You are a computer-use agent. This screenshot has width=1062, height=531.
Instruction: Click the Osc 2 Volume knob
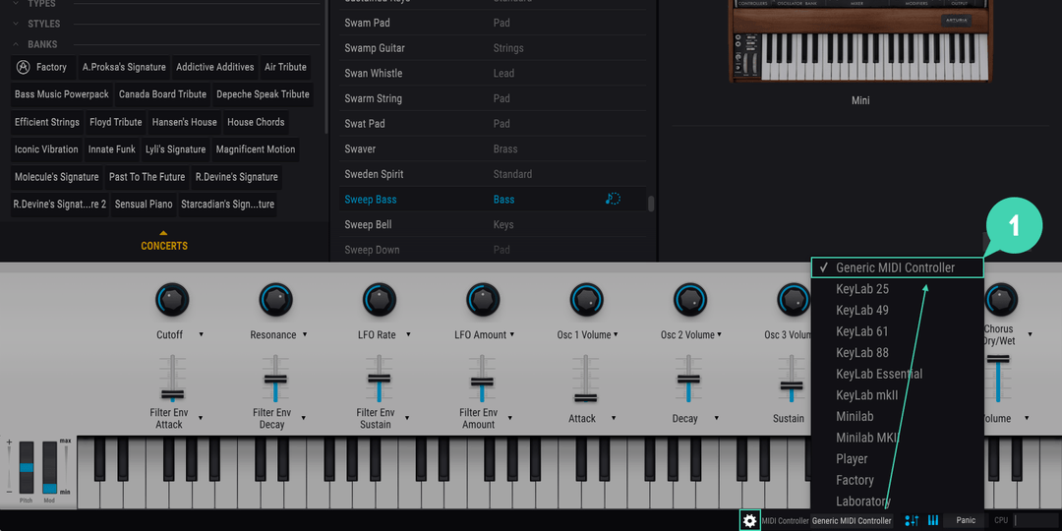tap(690, 300)
